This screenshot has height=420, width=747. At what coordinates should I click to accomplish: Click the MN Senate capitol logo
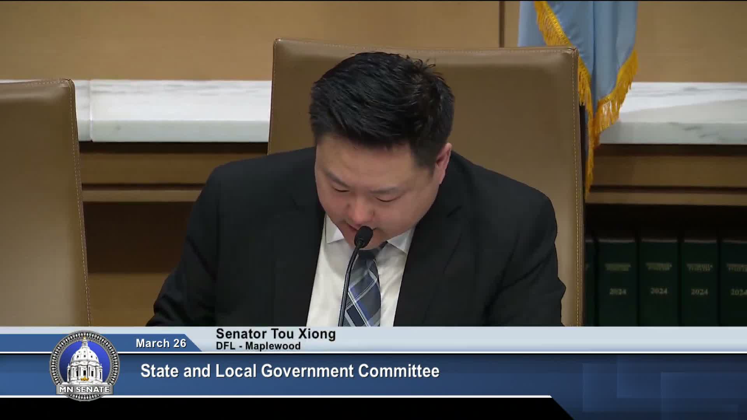84,365
